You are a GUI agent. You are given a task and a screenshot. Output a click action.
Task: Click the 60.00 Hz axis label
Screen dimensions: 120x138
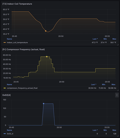7,55
